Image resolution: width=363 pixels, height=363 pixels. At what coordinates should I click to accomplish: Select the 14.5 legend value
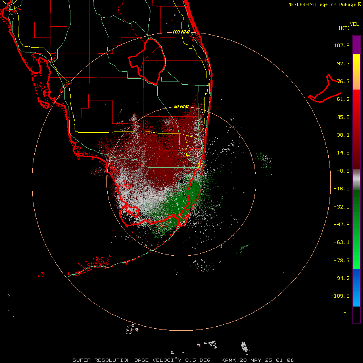click(x=343, y=153)
